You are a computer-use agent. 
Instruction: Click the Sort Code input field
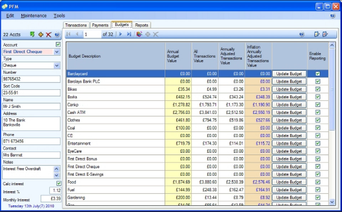click(31, 93)
